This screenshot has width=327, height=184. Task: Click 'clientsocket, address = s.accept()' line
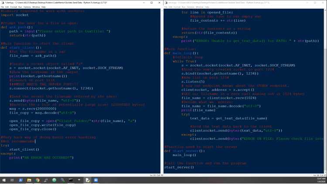pyautogui.click(x=218, y=90)
